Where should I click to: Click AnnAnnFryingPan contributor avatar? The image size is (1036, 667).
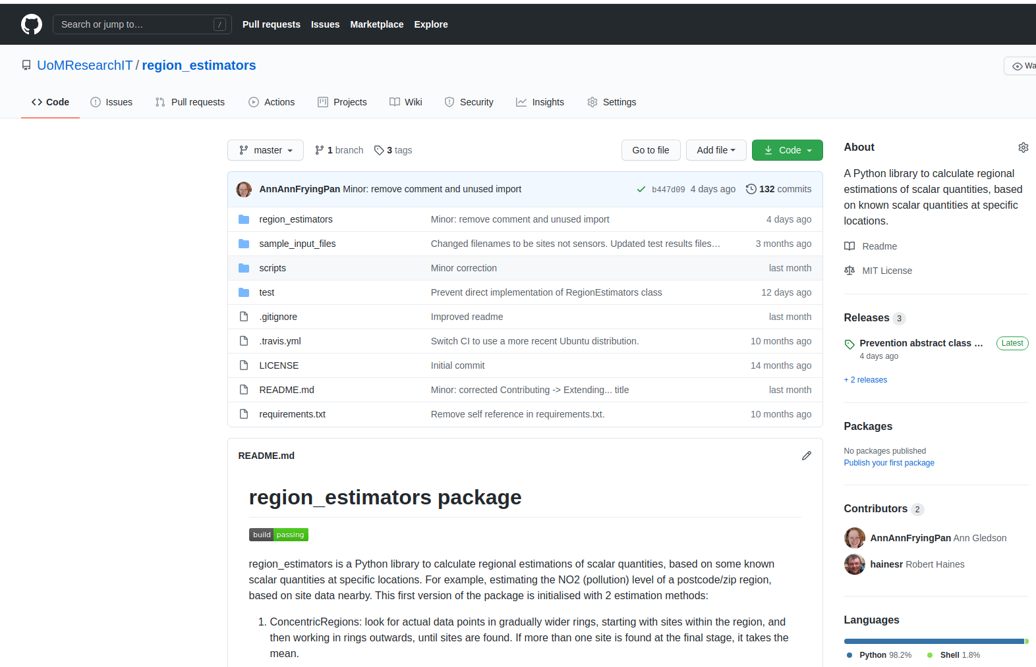pyautogui.click(x=855, y=538)
